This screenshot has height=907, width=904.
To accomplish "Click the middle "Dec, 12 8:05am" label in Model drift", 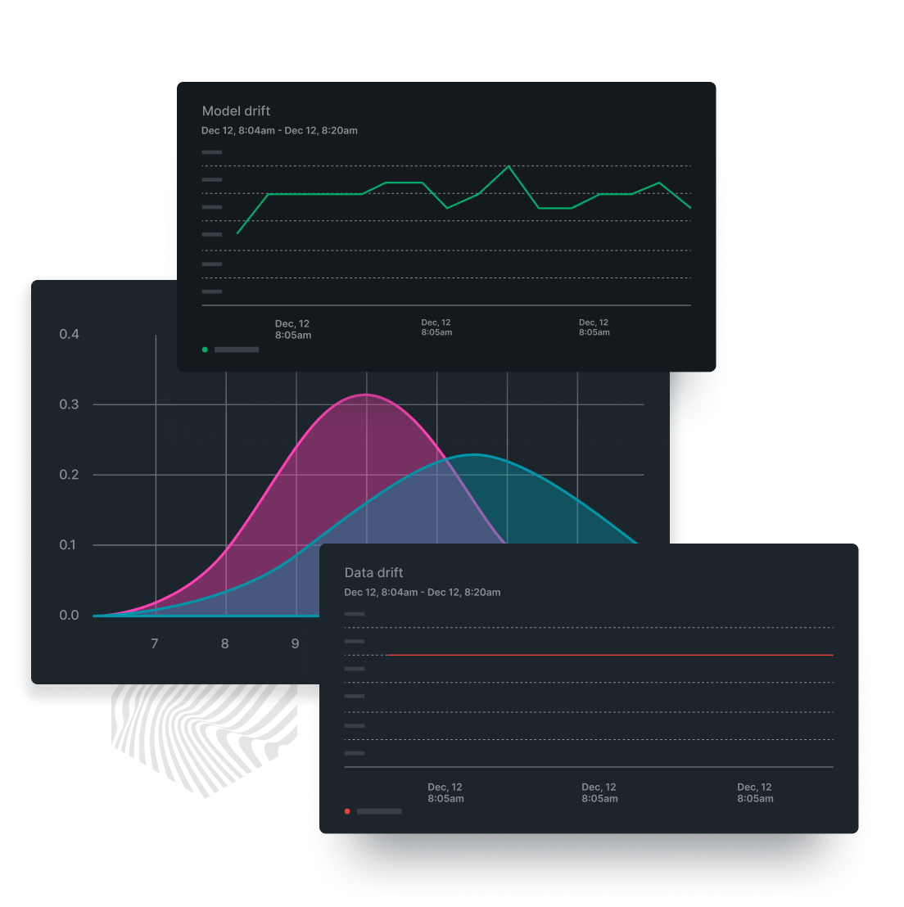I will tap(436, 327).
